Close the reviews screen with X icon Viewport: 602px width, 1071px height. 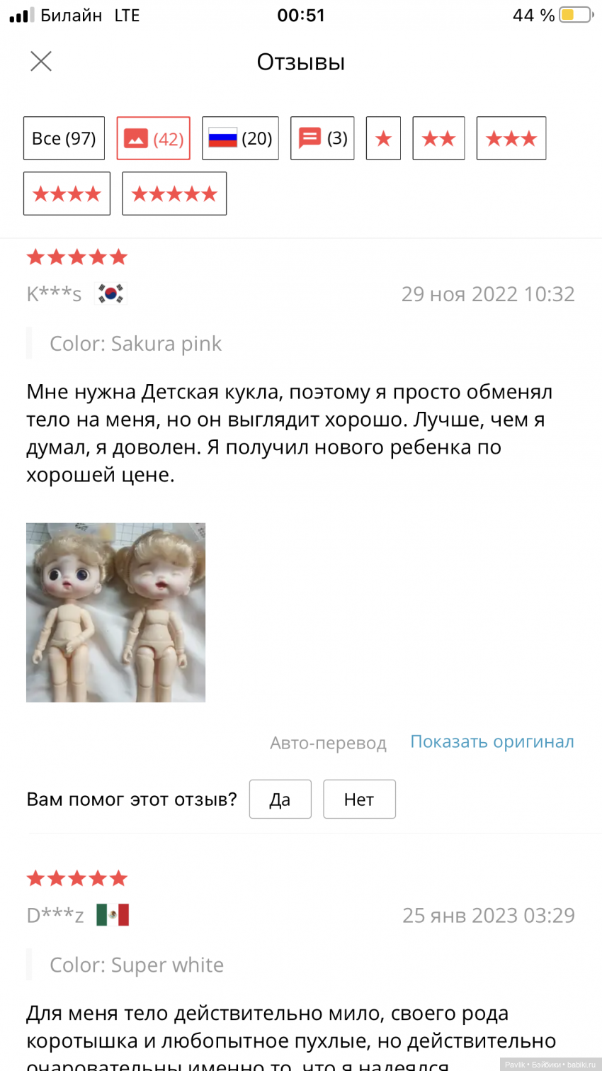pyautogui.click(x=41, y=62)
